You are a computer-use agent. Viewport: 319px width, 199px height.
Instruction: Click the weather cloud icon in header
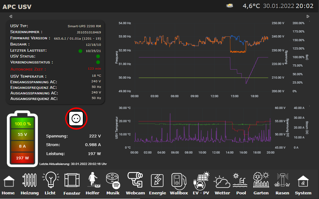230,6
